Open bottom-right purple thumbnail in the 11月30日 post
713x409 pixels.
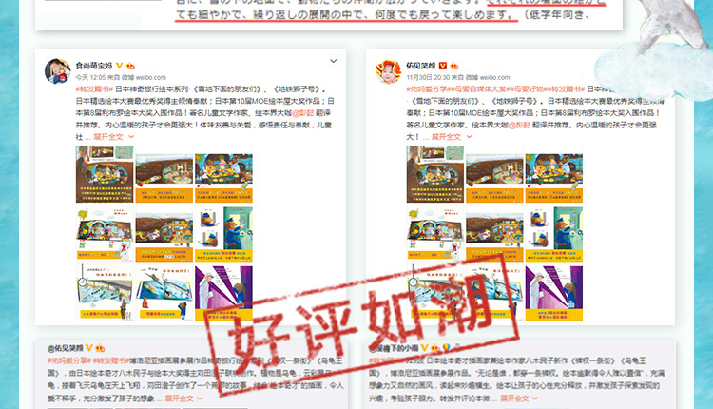554,293
